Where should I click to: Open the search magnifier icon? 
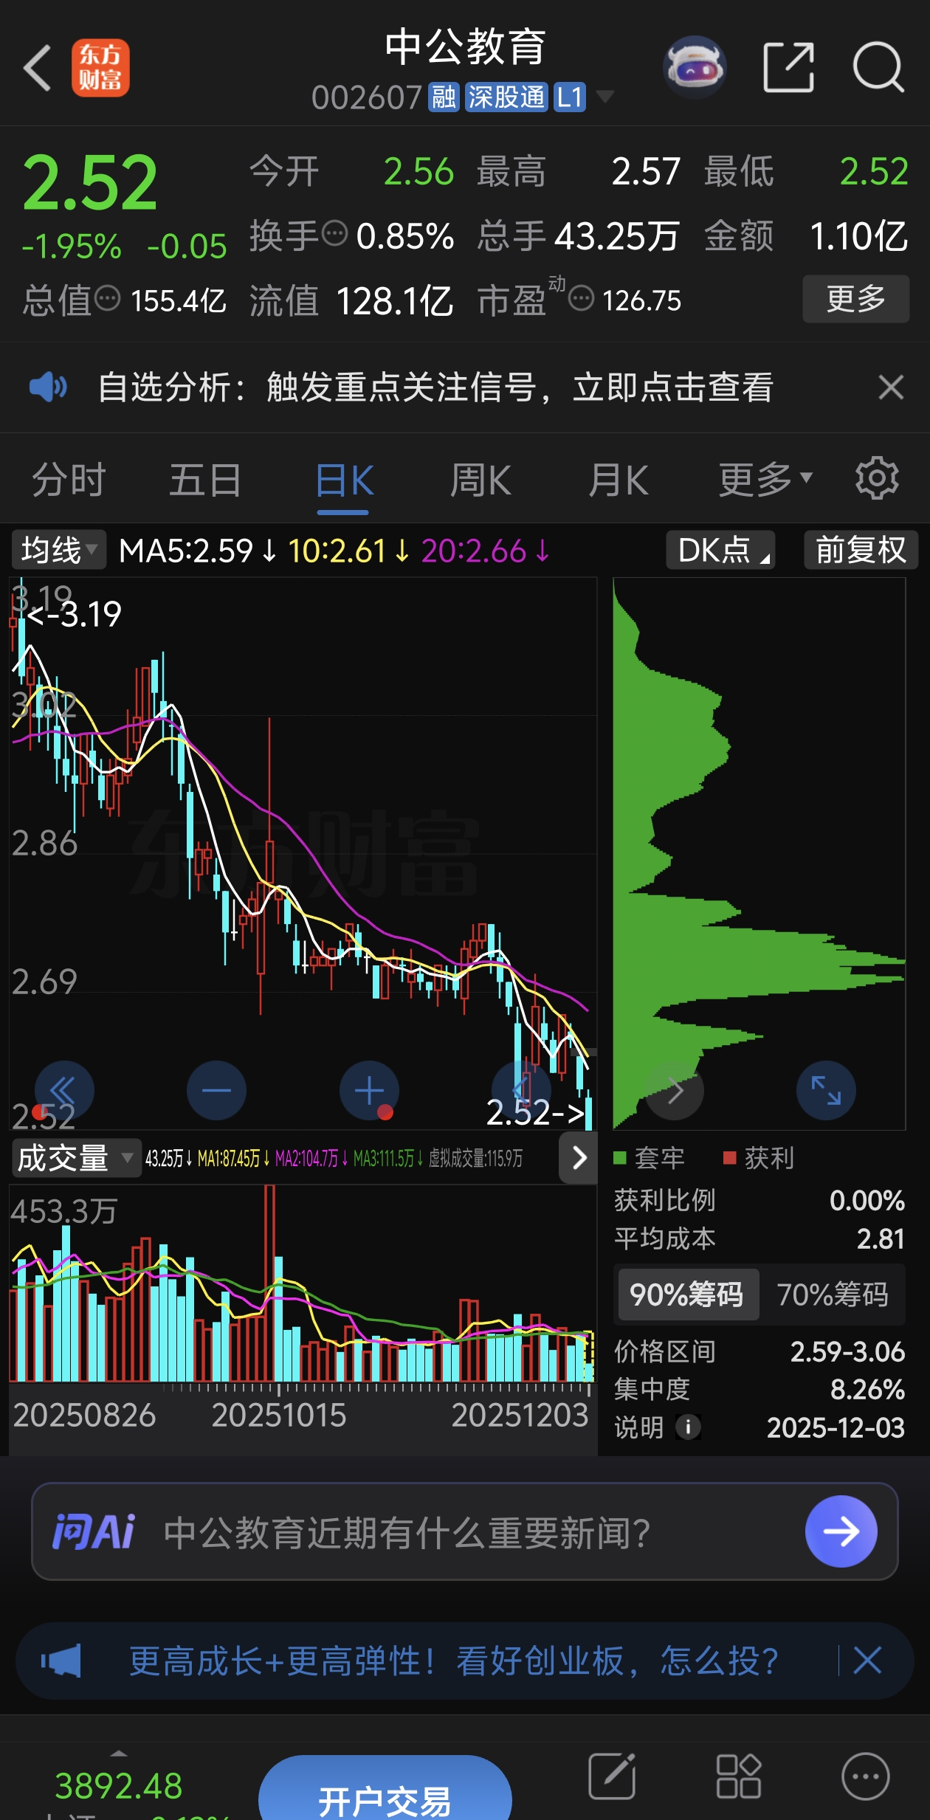coord(878,67)
